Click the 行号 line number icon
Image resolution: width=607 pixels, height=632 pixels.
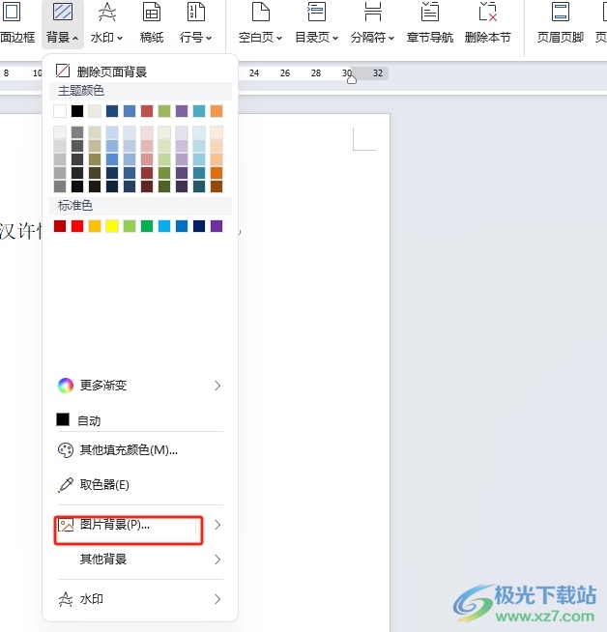[196, 13]
